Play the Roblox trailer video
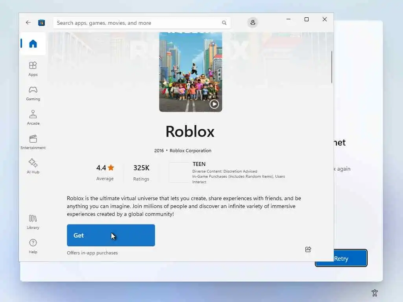This screenshot has height=302, width=403. [x=214, y=104]
